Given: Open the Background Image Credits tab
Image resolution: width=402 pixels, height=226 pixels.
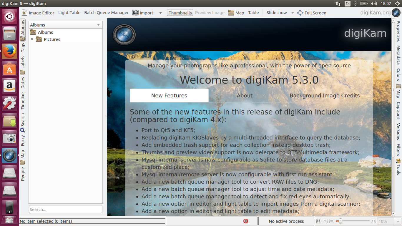Looking at the screenshot, I should point(325,96).
